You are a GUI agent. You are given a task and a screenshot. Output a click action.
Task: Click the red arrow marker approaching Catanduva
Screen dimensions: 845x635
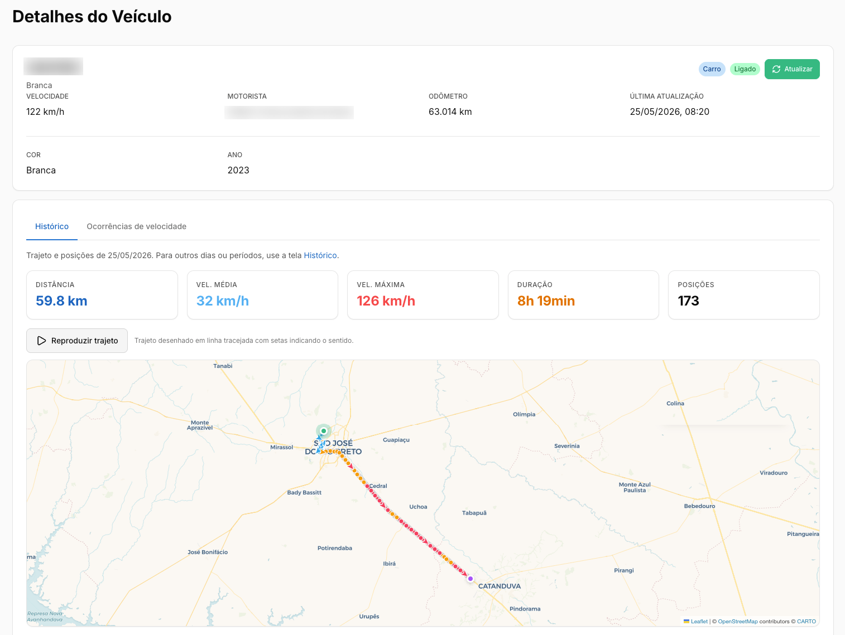[464, 573]
